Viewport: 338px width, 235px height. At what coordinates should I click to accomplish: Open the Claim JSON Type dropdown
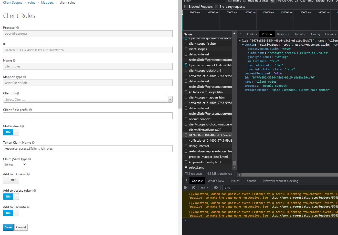coord(15,164)
